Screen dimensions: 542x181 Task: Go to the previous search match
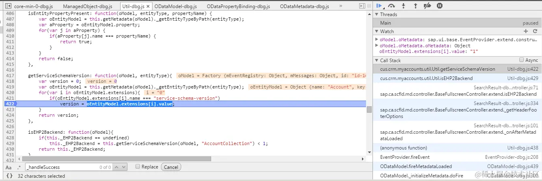point(116,167)
